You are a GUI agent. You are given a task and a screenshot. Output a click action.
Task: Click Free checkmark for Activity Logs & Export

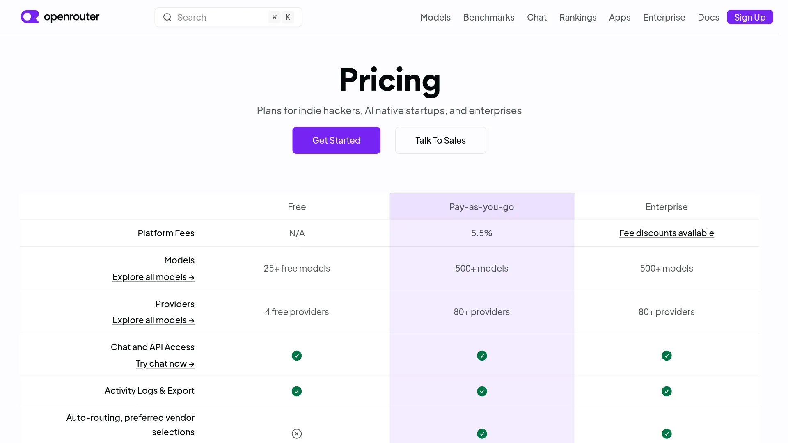(x=297, y=391)
